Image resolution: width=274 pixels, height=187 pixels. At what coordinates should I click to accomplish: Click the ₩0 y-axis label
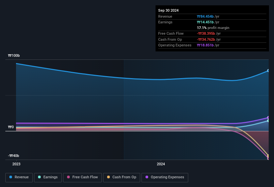tap(11, 127)
